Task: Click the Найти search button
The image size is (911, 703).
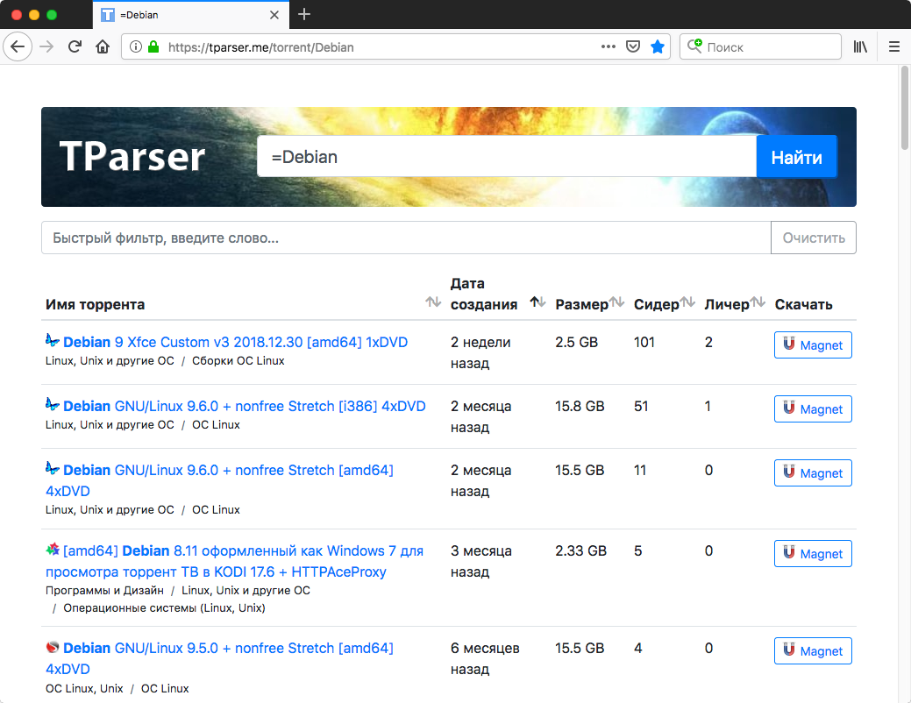Action: tap(796, 156)
